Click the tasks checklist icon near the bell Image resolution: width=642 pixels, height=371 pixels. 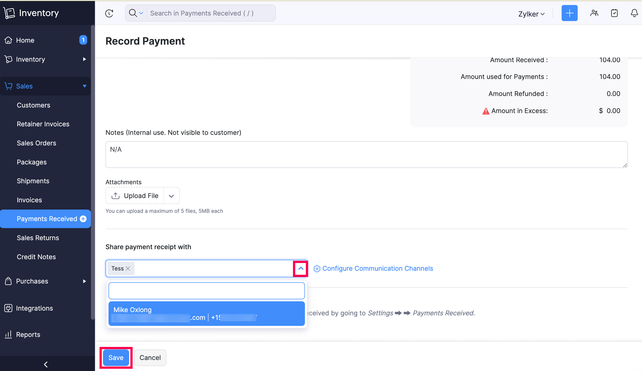tap(614, 13)
